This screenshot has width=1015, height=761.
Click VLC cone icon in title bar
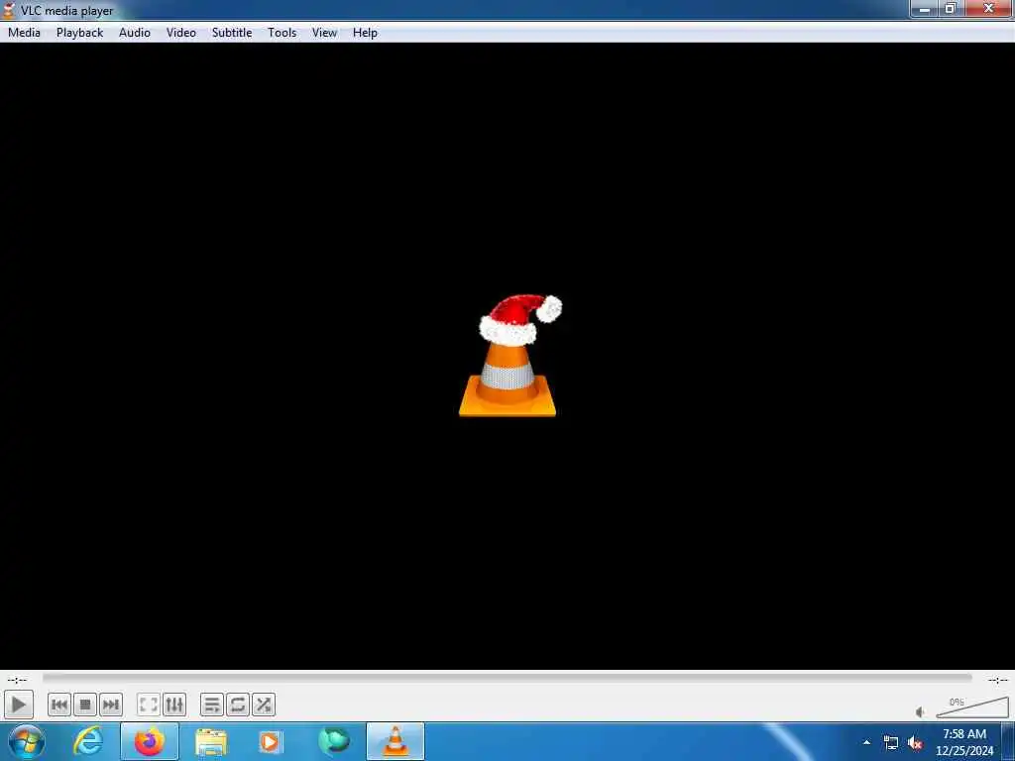tap(9, 10)
